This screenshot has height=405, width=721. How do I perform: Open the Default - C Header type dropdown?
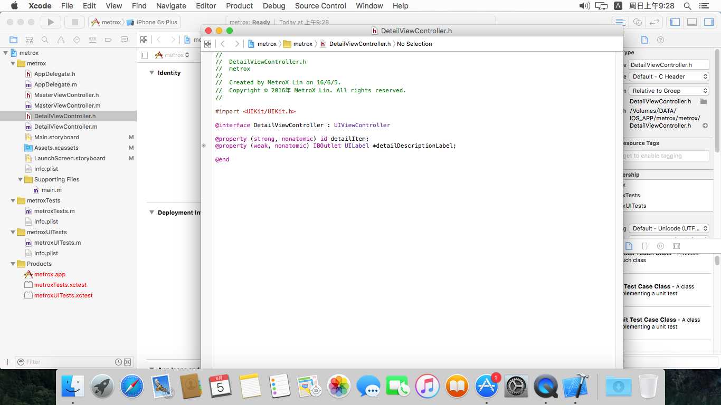pyautogui.click(x=669, y=76)
